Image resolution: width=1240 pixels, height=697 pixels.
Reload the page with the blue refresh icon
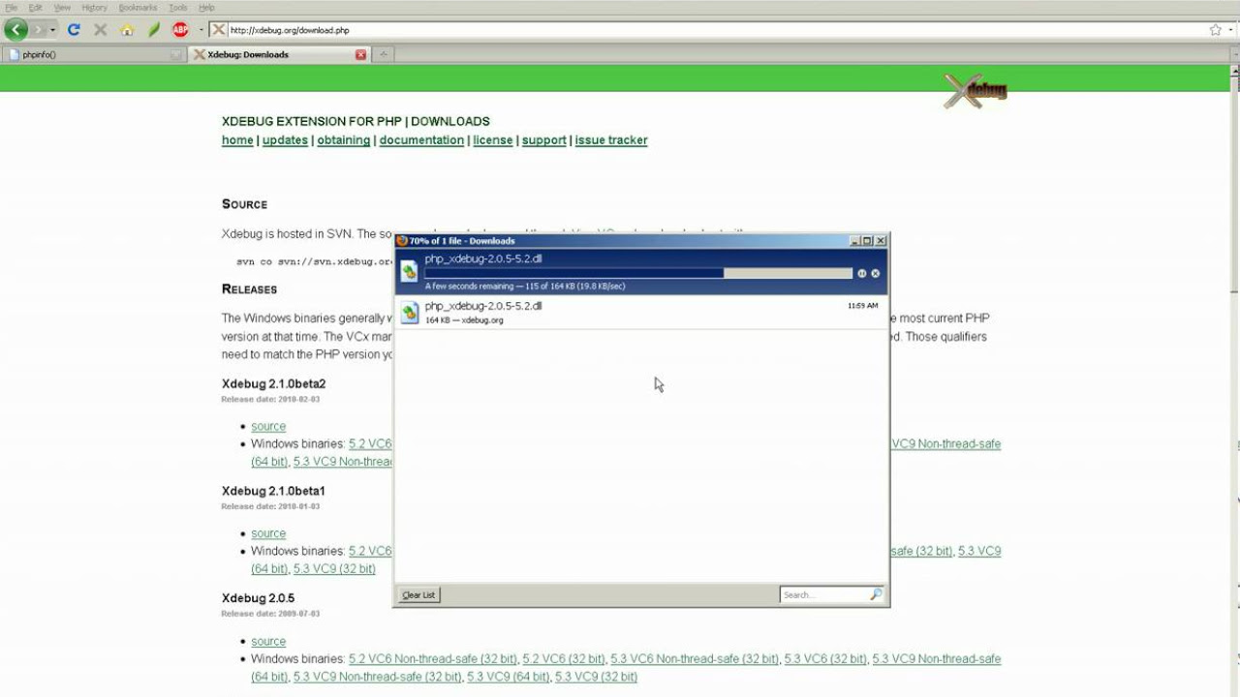pos(74,30)
